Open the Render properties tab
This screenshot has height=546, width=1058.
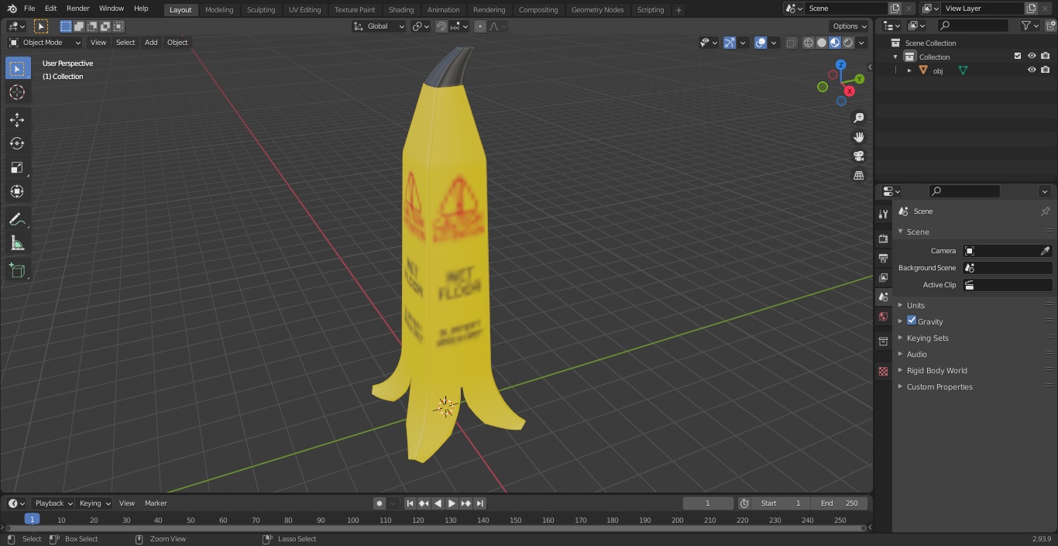(883, 239)
